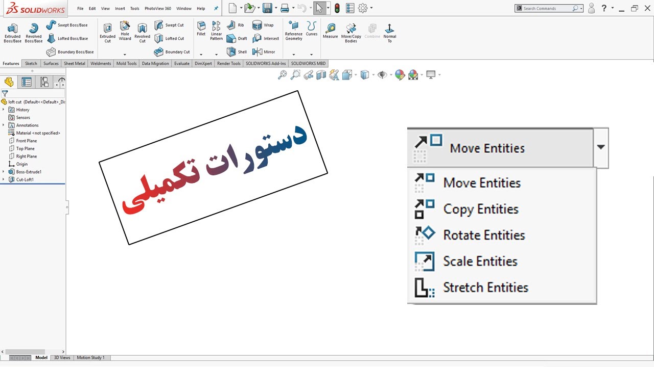Click the Search Commands field
Screen dimensions: 654x367
tap(549, 9)
